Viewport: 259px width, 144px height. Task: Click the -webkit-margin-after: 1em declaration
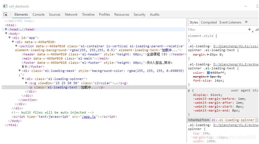click(x=218, y=103)
